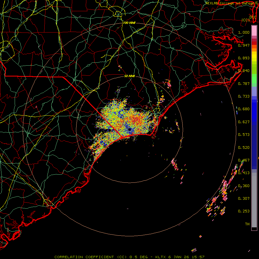The width and height of the screenshot is (259, 259).
Task: Click the 0.787 legend value
Action: (244, 83)
